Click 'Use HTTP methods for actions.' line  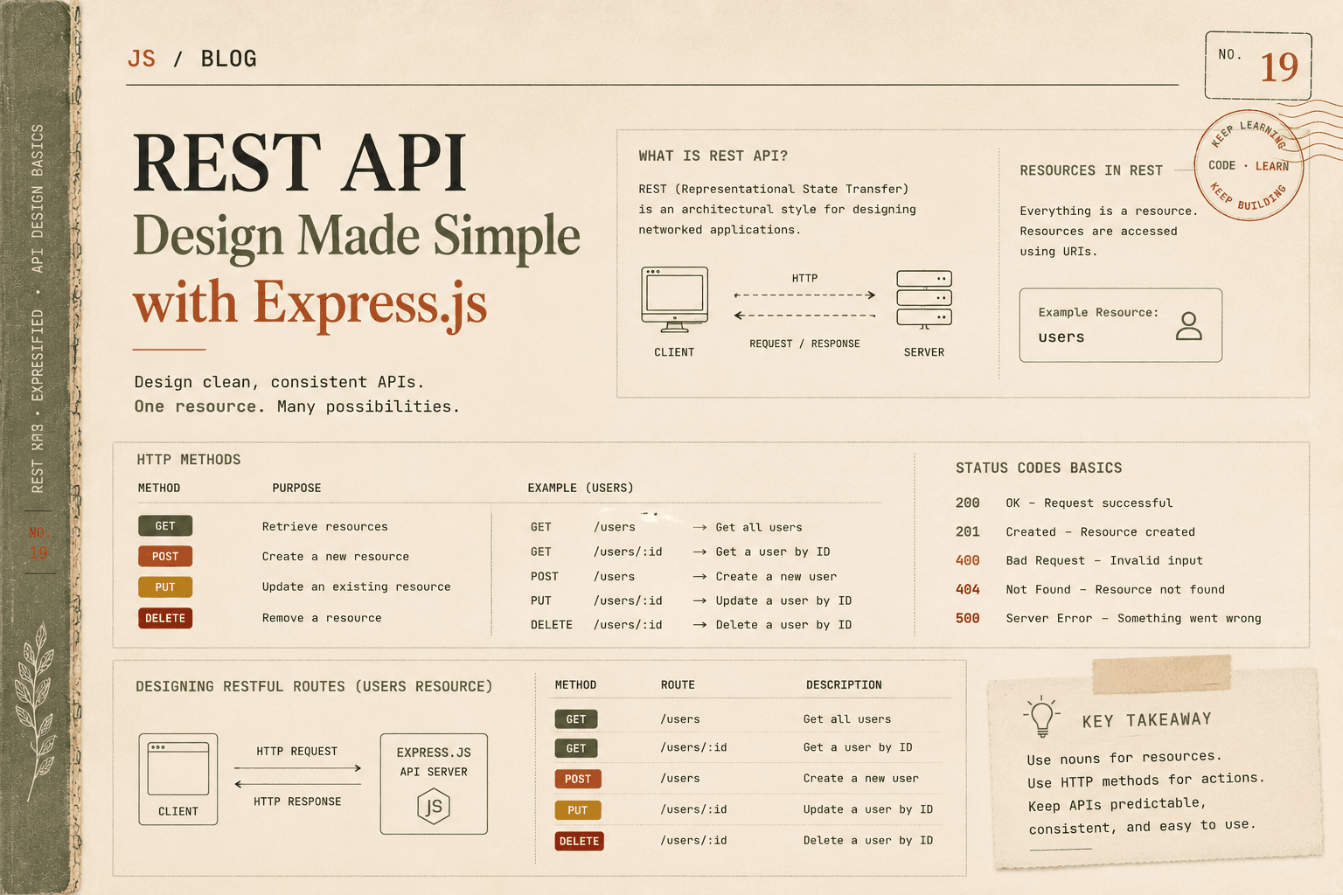[x=1146, y=781]
